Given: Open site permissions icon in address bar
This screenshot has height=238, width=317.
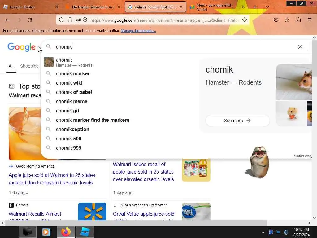Looking at the screenshot, I should coord(78,20).
